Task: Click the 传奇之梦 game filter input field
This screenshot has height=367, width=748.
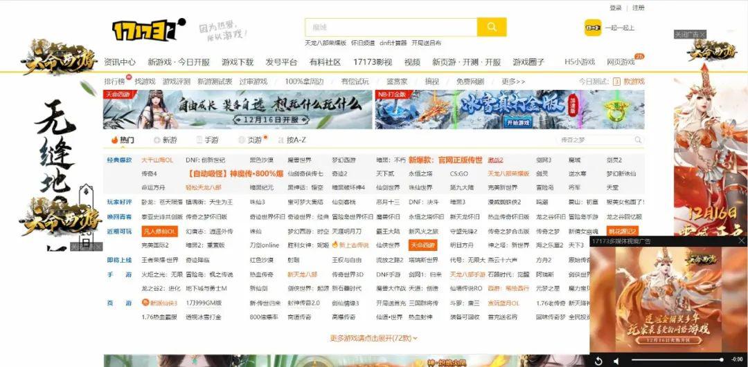Action: pos(596,140)
